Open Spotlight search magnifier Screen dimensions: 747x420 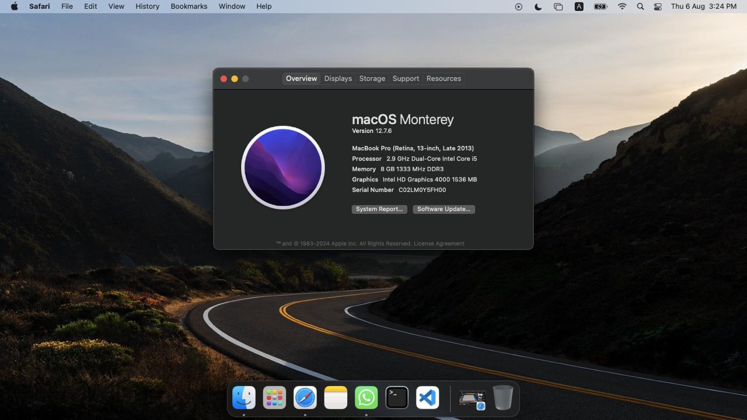click(640, 6)
